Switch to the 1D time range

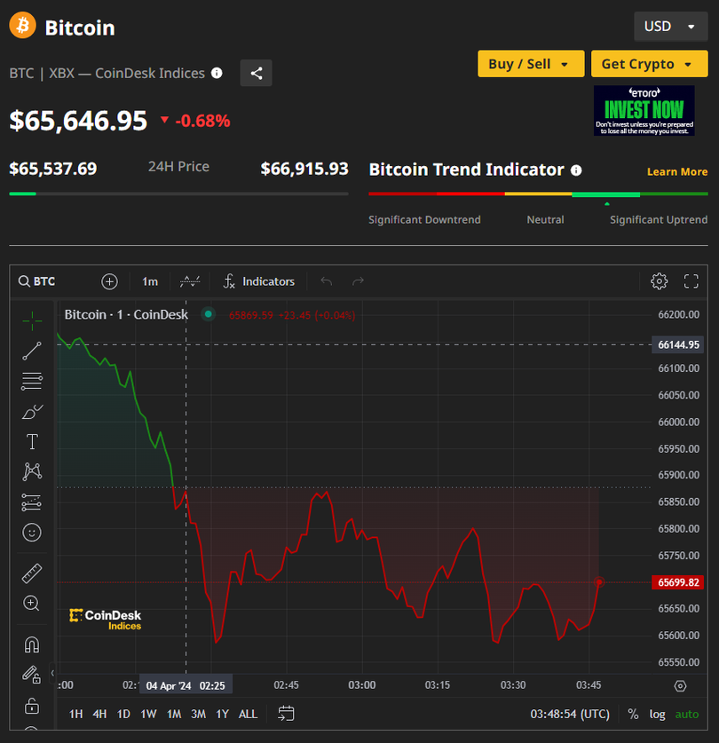(123, 714)
